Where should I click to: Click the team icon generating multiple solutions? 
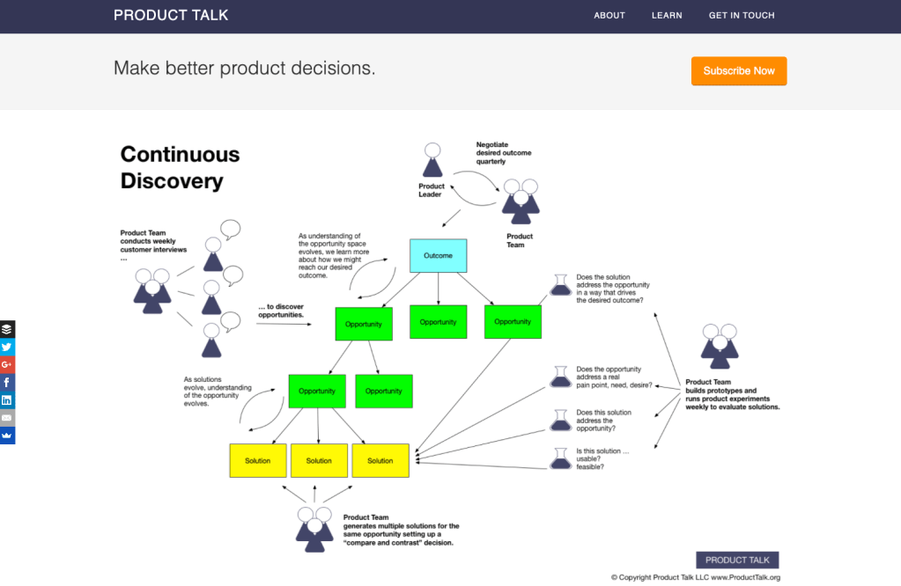point(314,529)
